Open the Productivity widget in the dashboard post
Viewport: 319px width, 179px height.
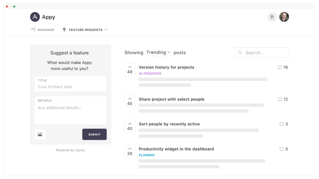click(176, 149)
